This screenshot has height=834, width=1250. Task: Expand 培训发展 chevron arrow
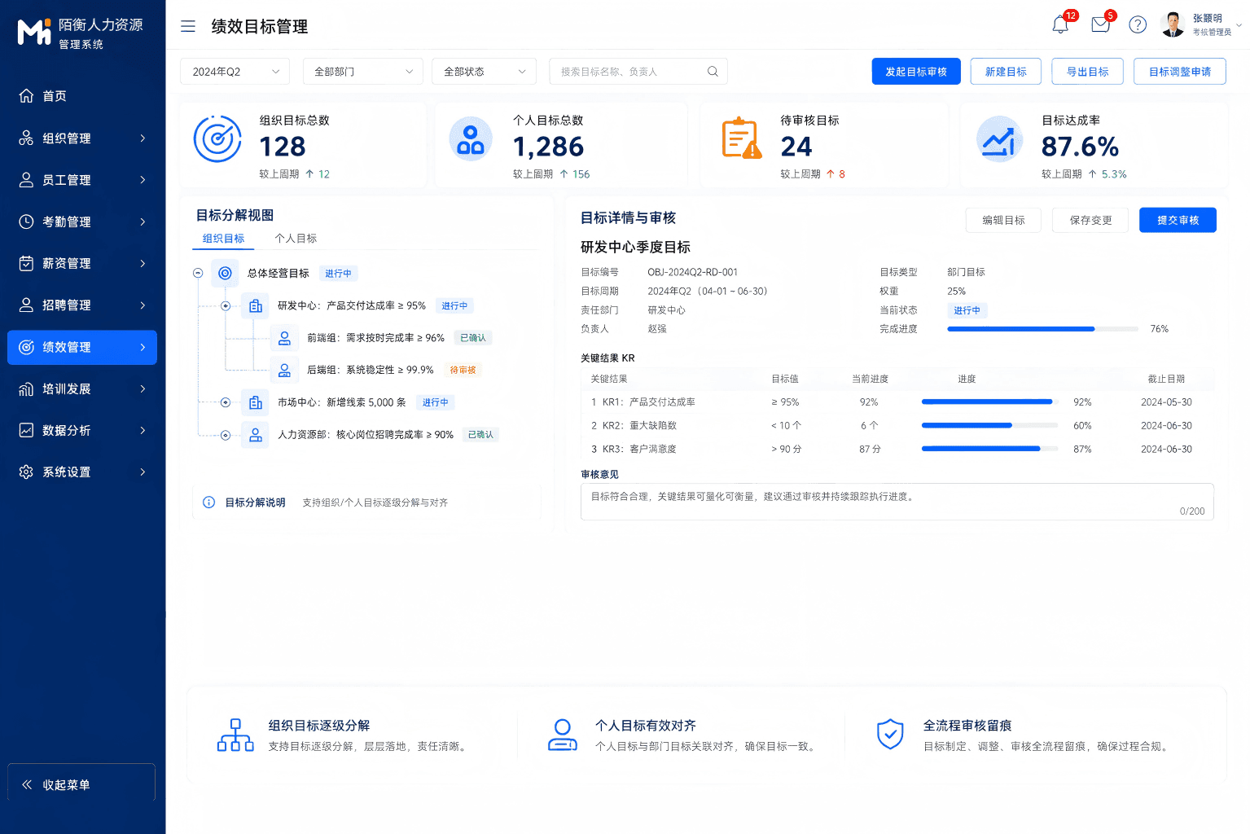click(143, 388)
